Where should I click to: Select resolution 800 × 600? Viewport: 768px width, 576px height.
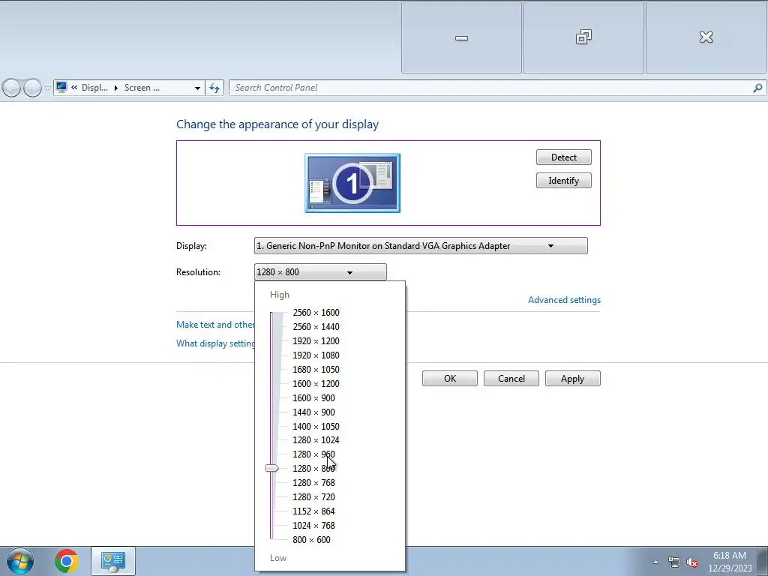click(311, 539)
